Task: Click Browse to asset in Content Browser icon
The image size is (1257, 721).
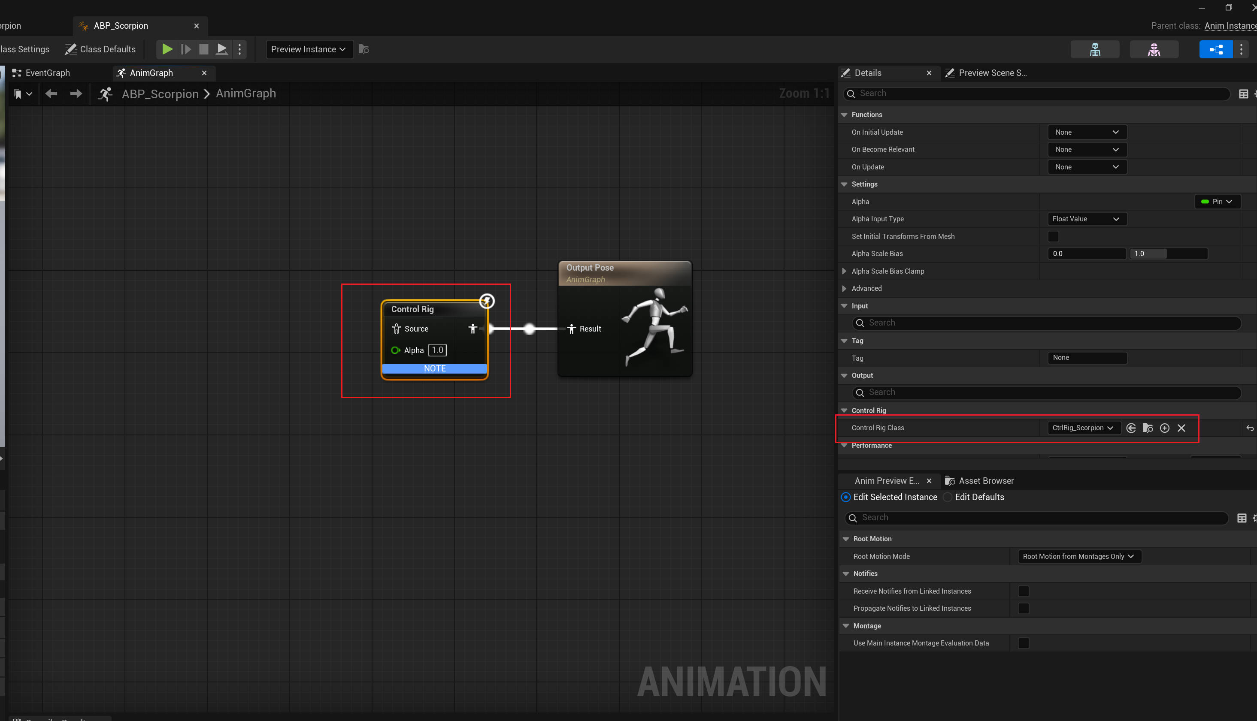Action: coord(1148,428)
